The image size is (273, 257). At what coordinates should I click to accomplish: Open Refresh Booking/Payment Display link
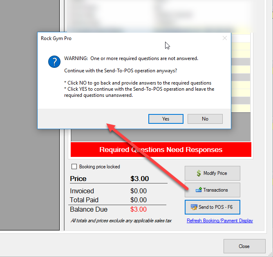[x=220, y=221]
